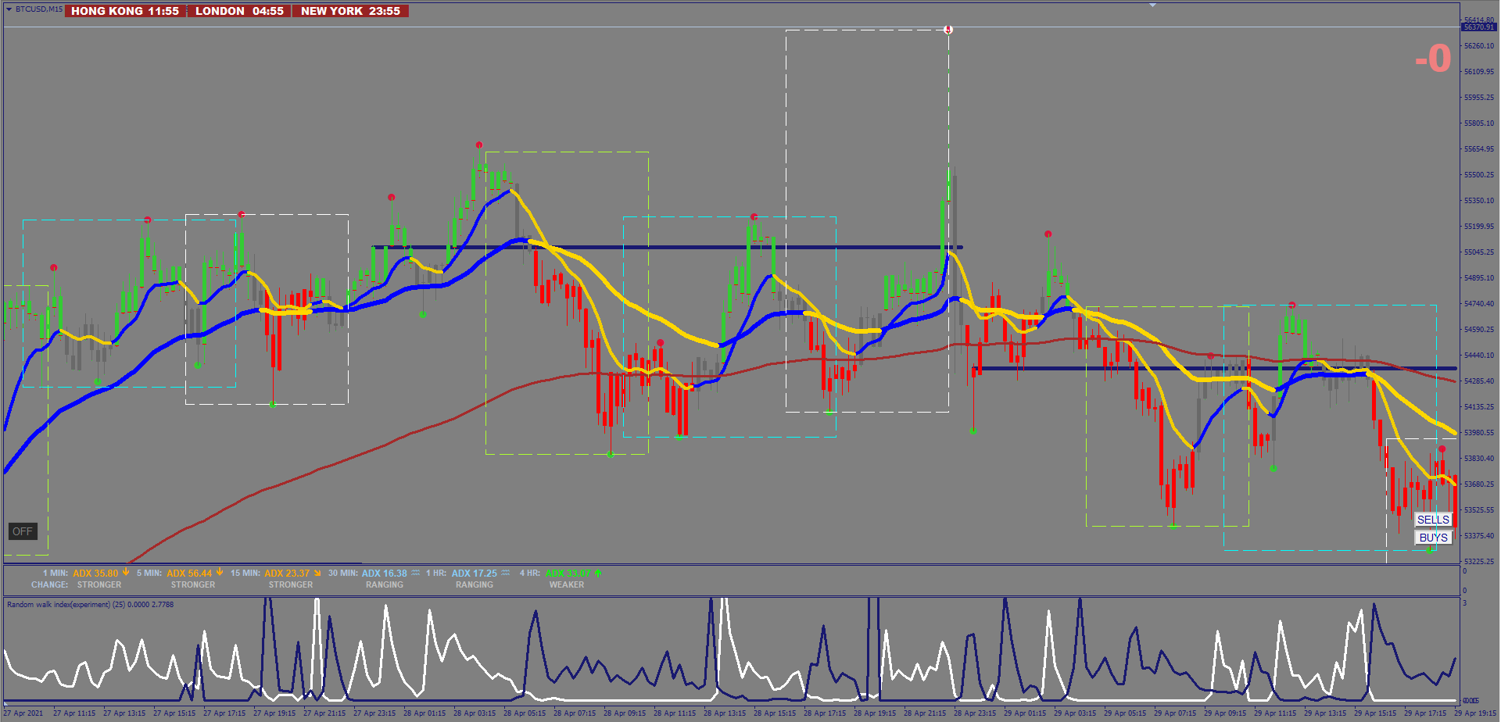
Task: Click the BUYS button
Action: [1433, 538]
